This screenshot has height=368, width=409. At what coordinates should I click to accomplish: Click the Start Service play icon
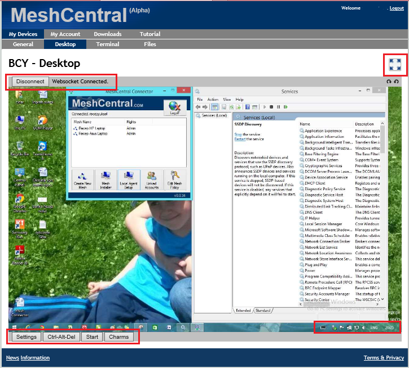point(265,107)
